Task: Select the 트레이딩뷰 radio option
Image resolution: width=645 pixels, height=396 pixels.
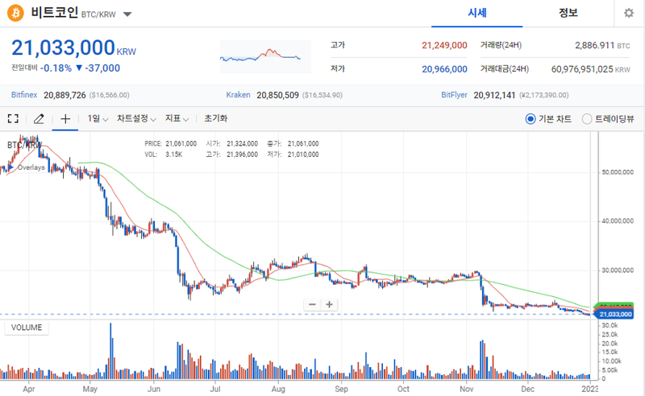Action: click(587, 118)
